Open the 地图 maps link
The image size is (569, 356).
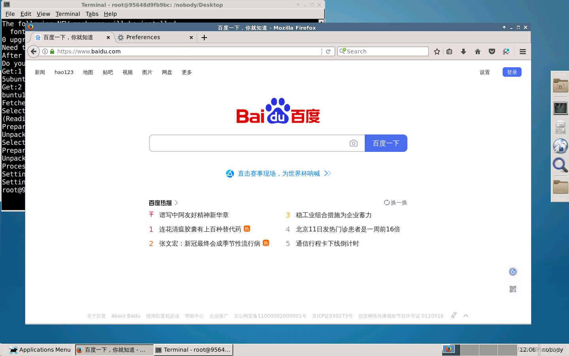88,72
